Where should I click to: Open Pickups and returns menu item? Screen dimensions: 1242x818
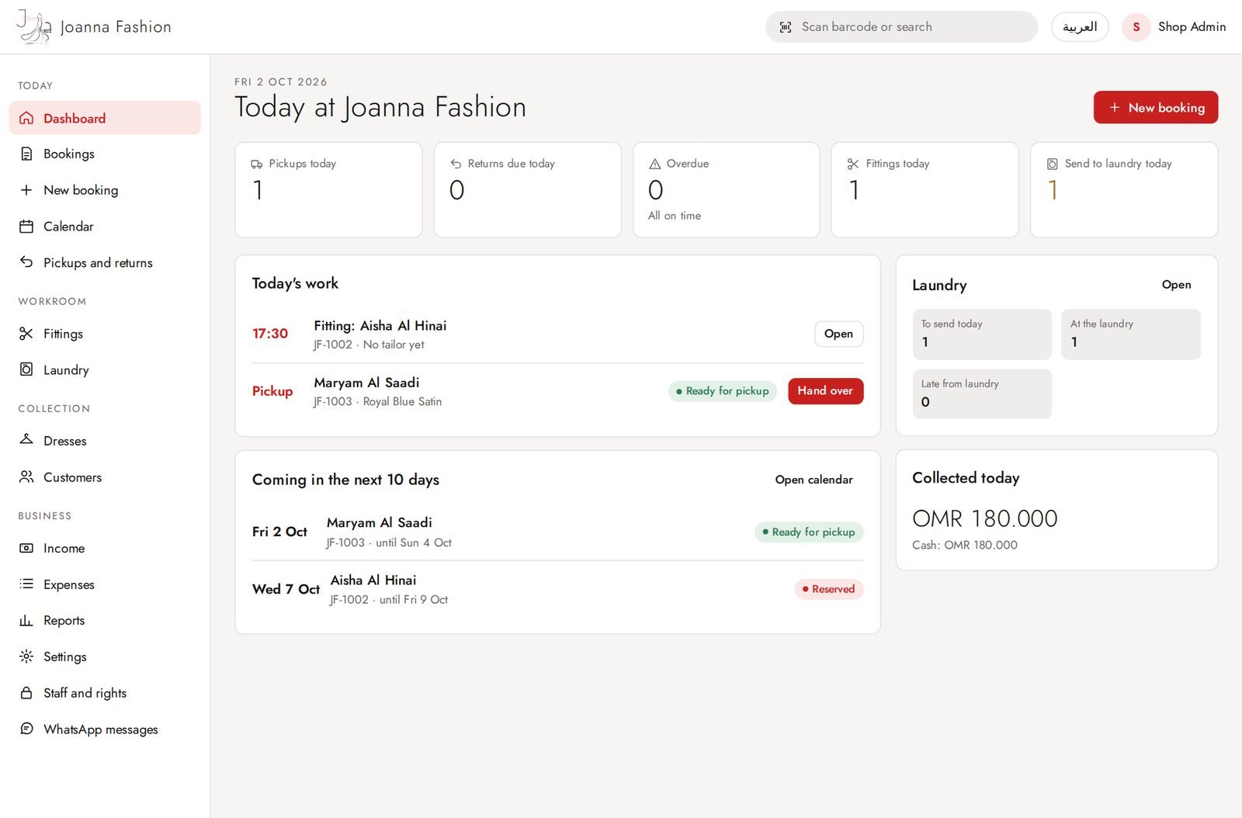point(105,262)
